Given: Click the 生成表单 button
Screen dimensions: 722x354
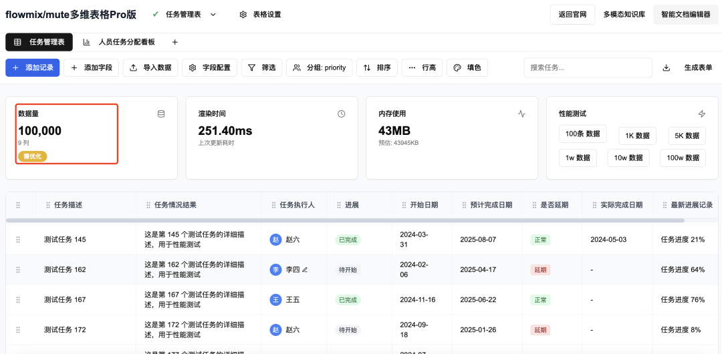Looking at the screenshot, I should (698, 67).
